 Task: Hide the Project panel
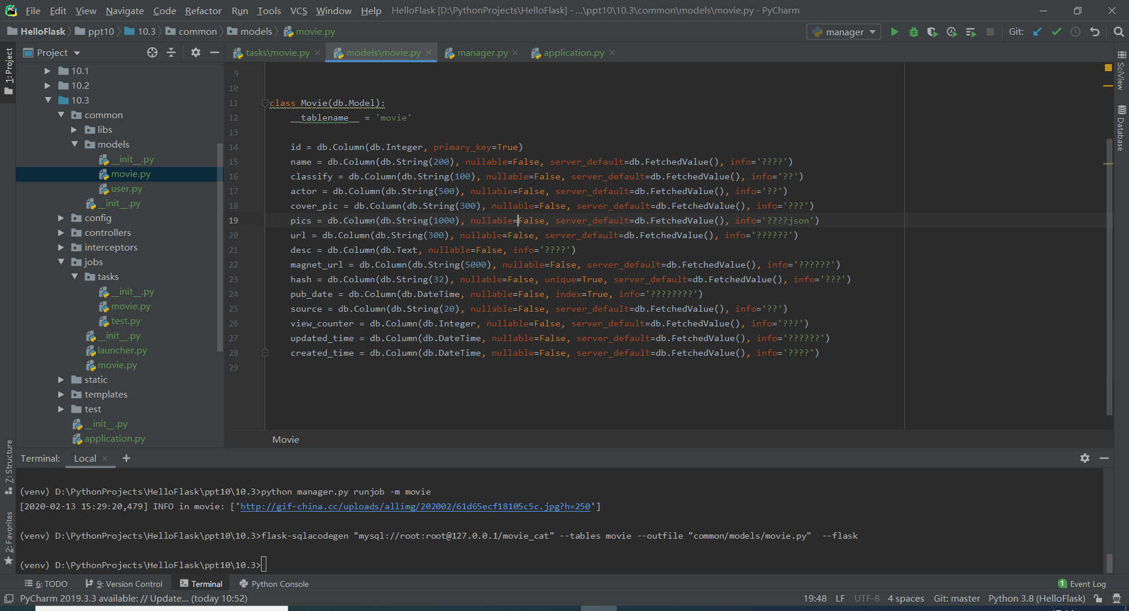pos(215,52)
